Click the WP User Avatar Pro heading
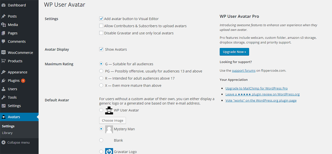 pyautogui.click(x=239, y=16)
